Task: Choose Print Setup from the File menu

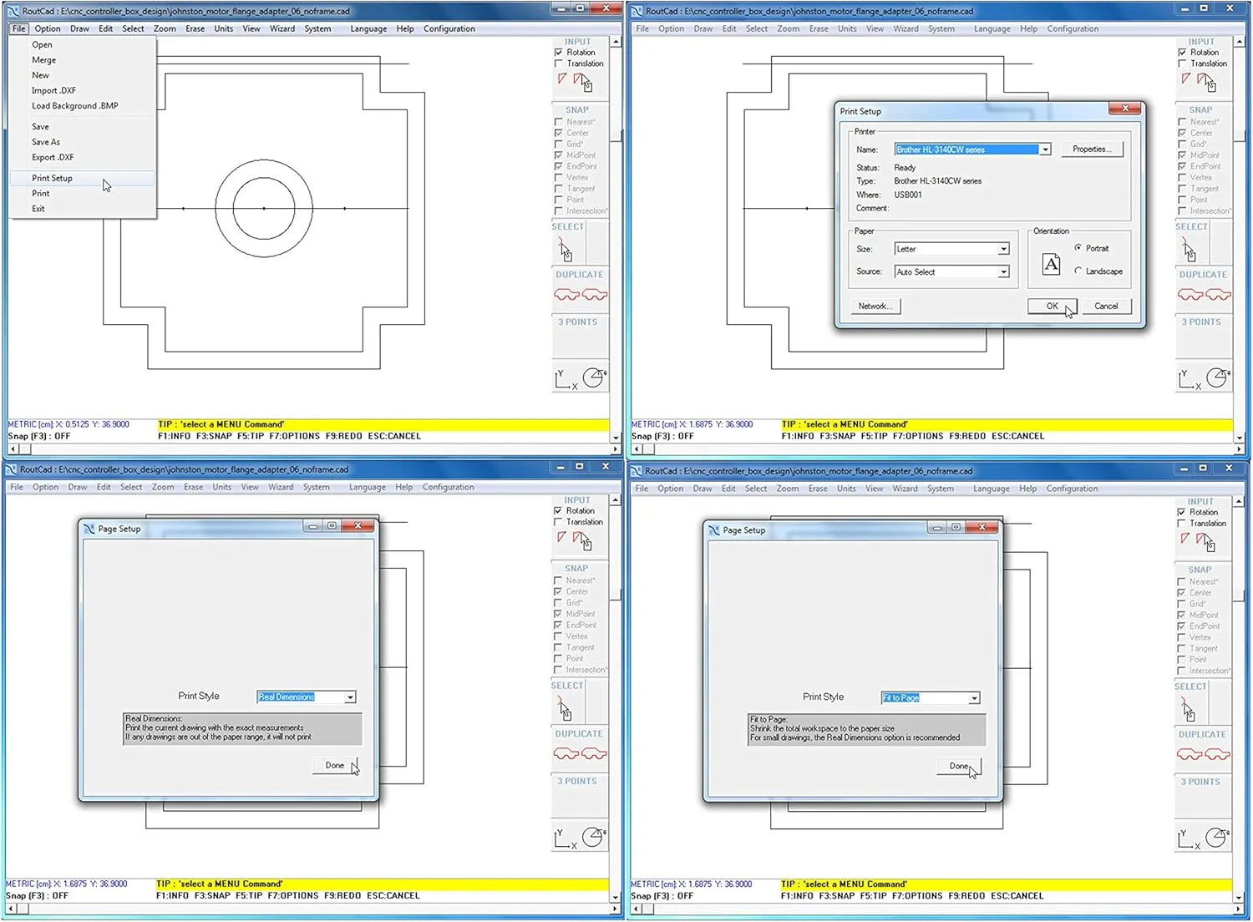Action: (52, 178)
